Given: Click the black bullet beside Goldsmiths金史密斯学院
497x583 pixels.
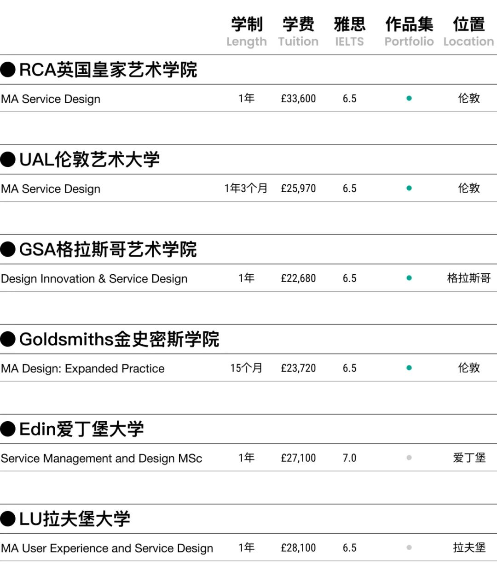Looking at the screenshot, I should pyautogui.click(x=8, y=339).
